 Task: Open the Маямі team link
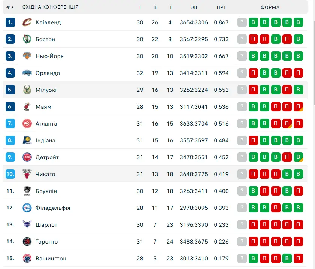click(44, 107)
